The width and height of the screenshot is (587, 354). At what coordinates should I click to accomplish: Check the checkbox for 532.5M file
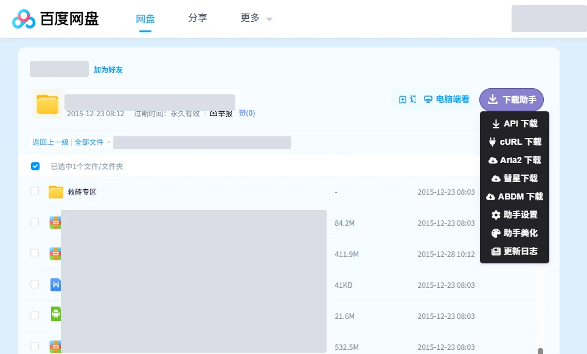(35, 347)
